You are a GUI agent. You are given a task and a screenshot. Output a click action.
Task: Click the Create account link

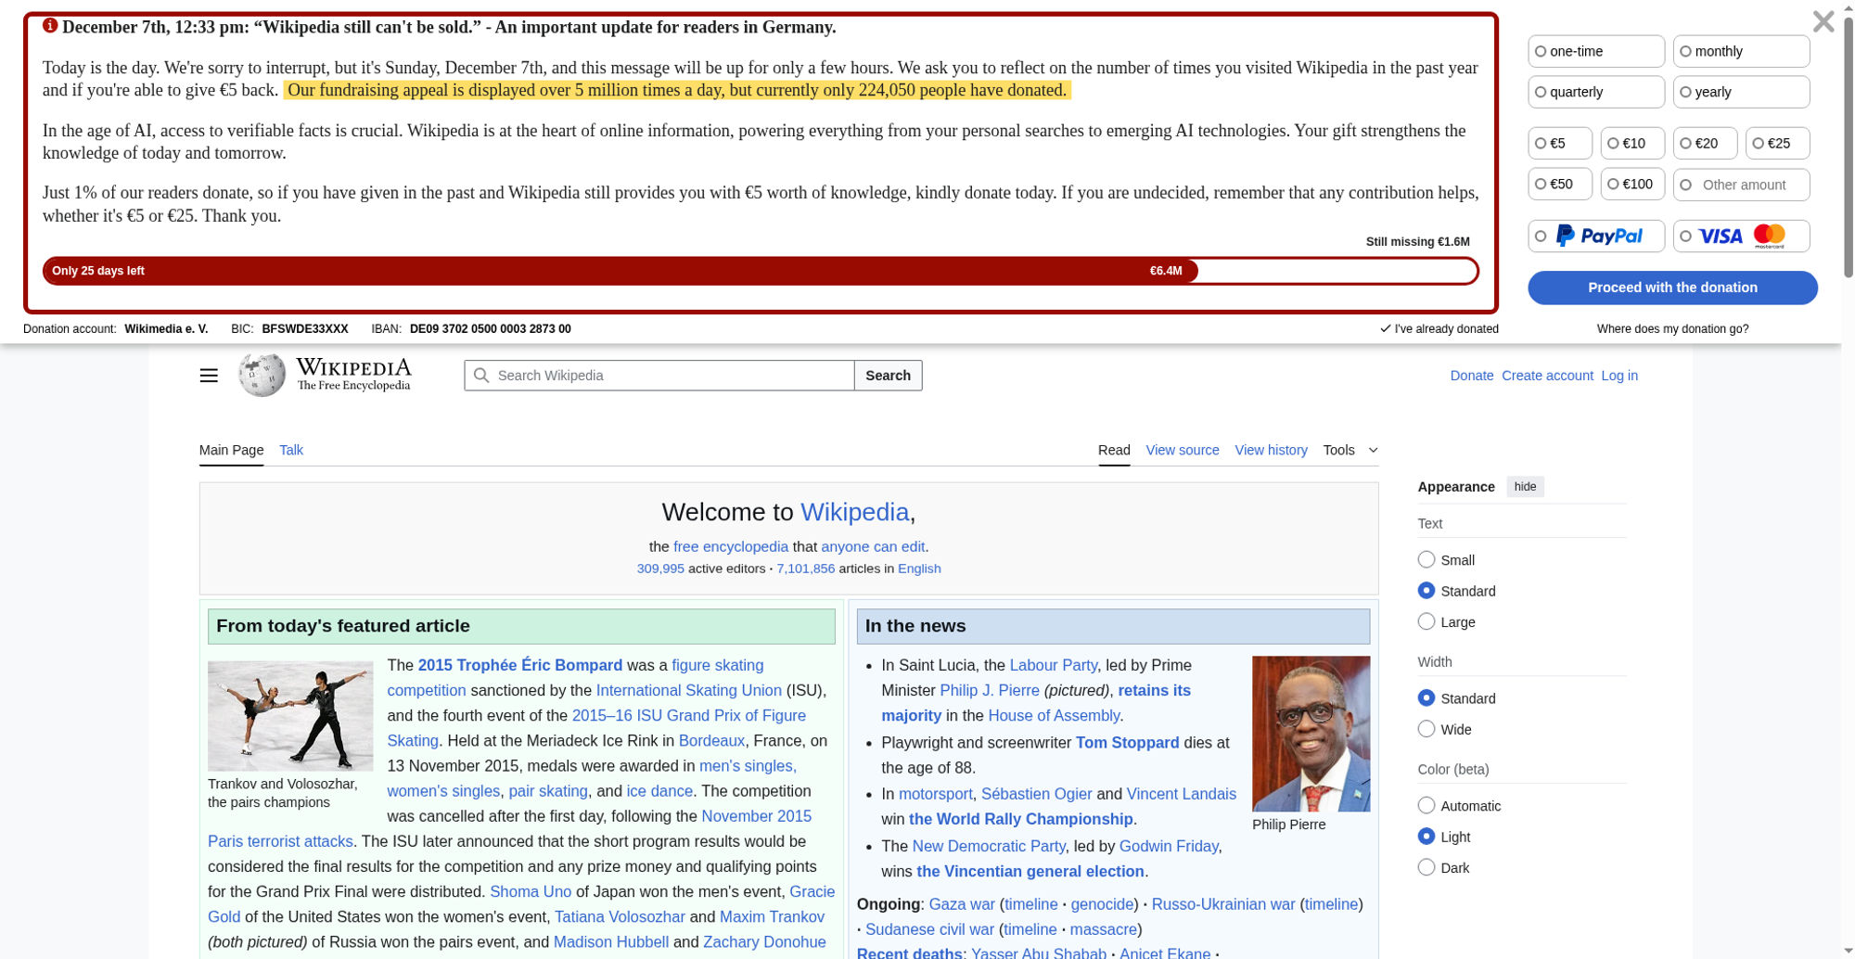tap(1546, 376)
